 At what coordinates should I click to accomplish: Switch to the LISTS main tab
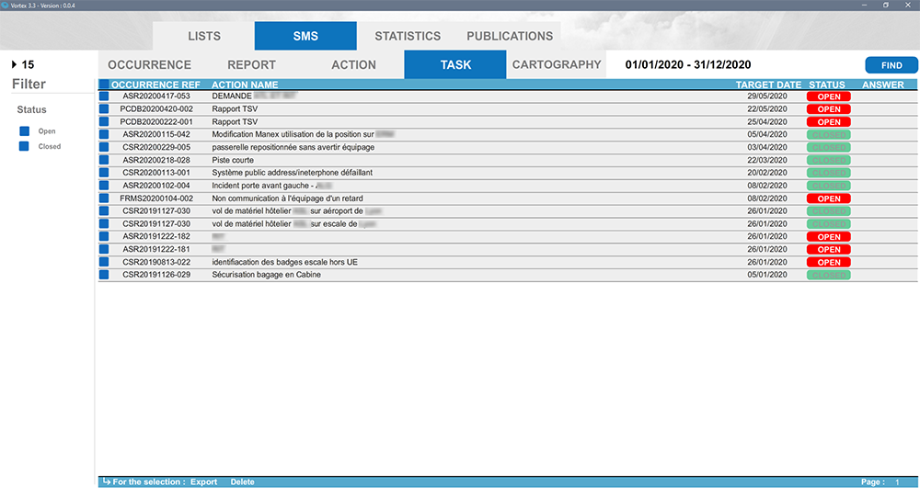(203, 36)
